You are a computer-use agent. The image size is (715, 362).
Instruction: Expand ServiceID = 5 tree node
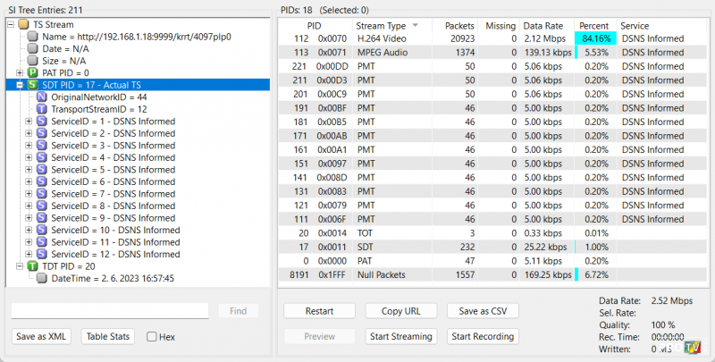[x=29, y=170]
